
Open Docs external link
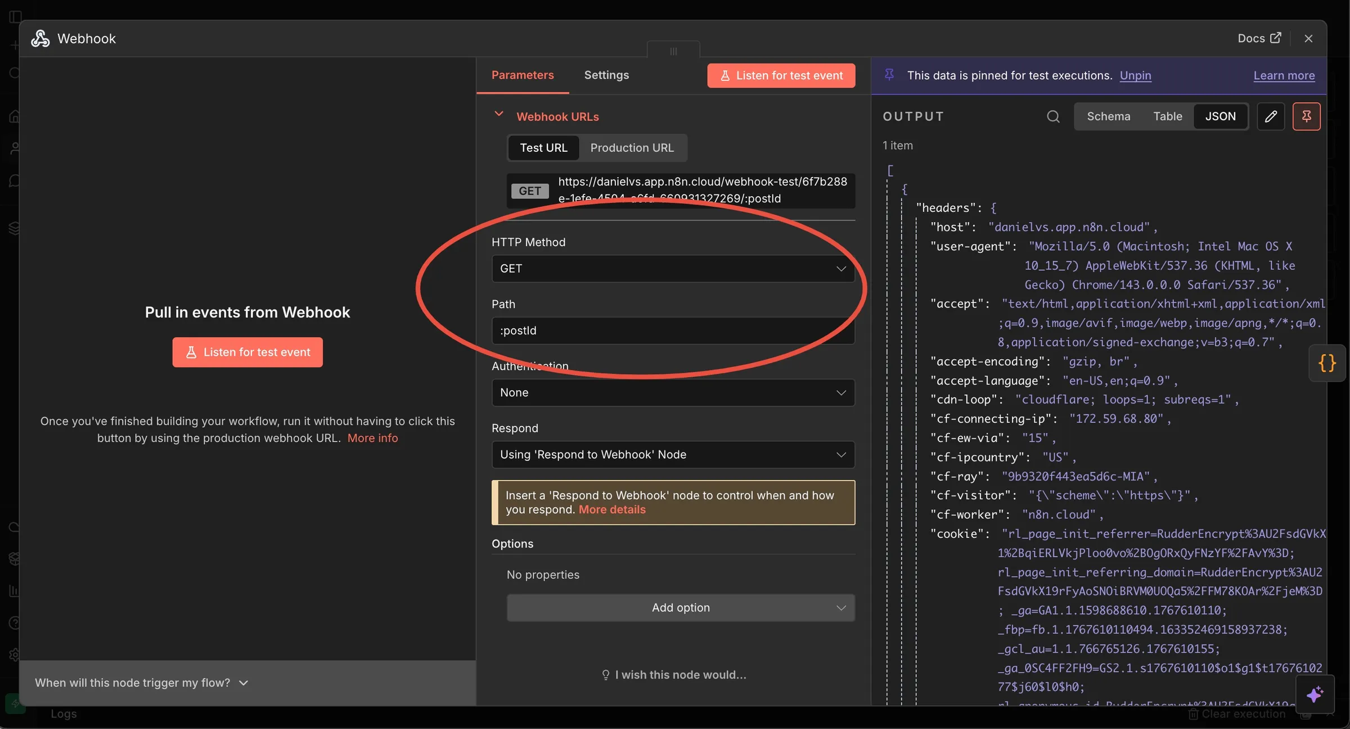[1259, 38]
